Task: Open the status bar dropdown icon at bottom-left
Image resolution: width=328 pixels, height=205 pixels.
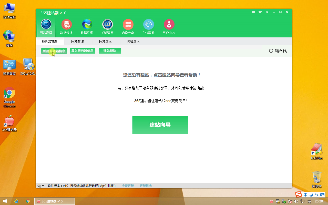Action: point(40,186)
